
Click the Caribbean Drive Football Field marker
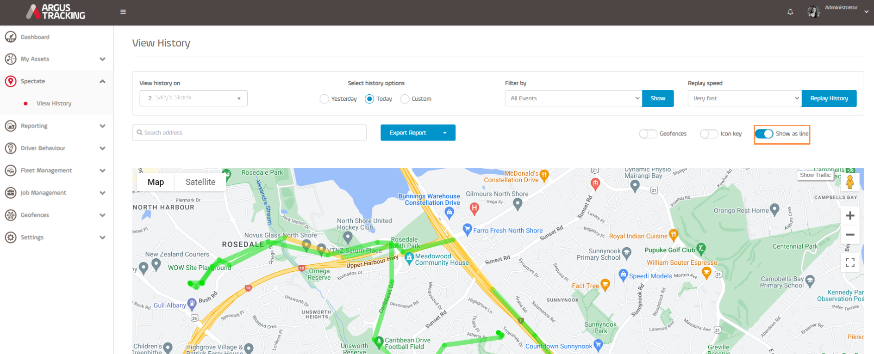pyautogui.click(x=378, y=342)
